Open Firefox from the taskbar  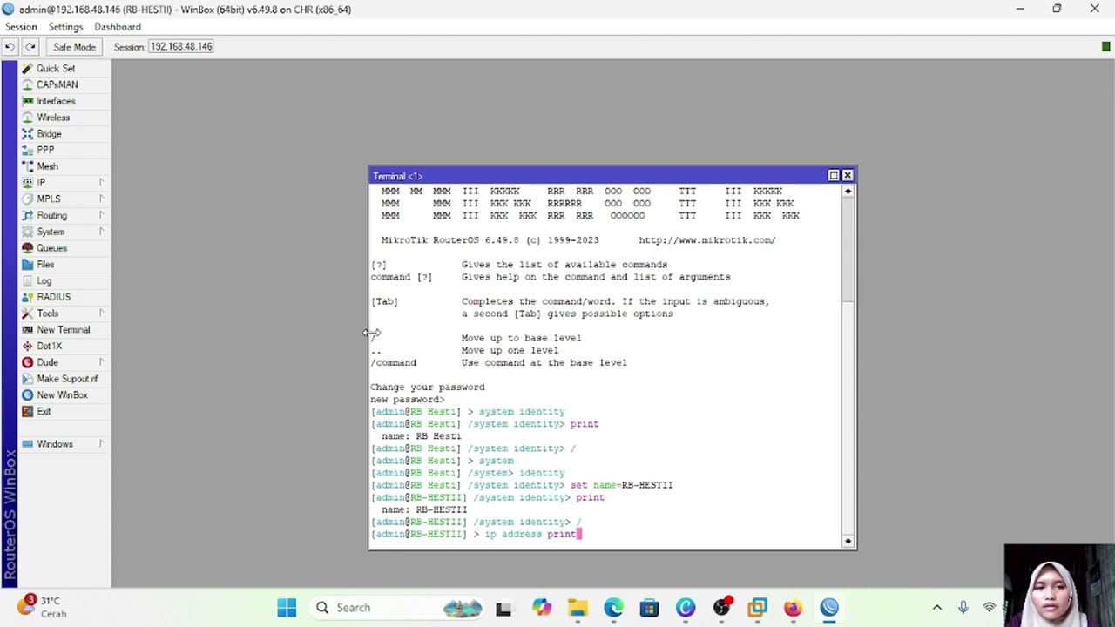point(793,608)
